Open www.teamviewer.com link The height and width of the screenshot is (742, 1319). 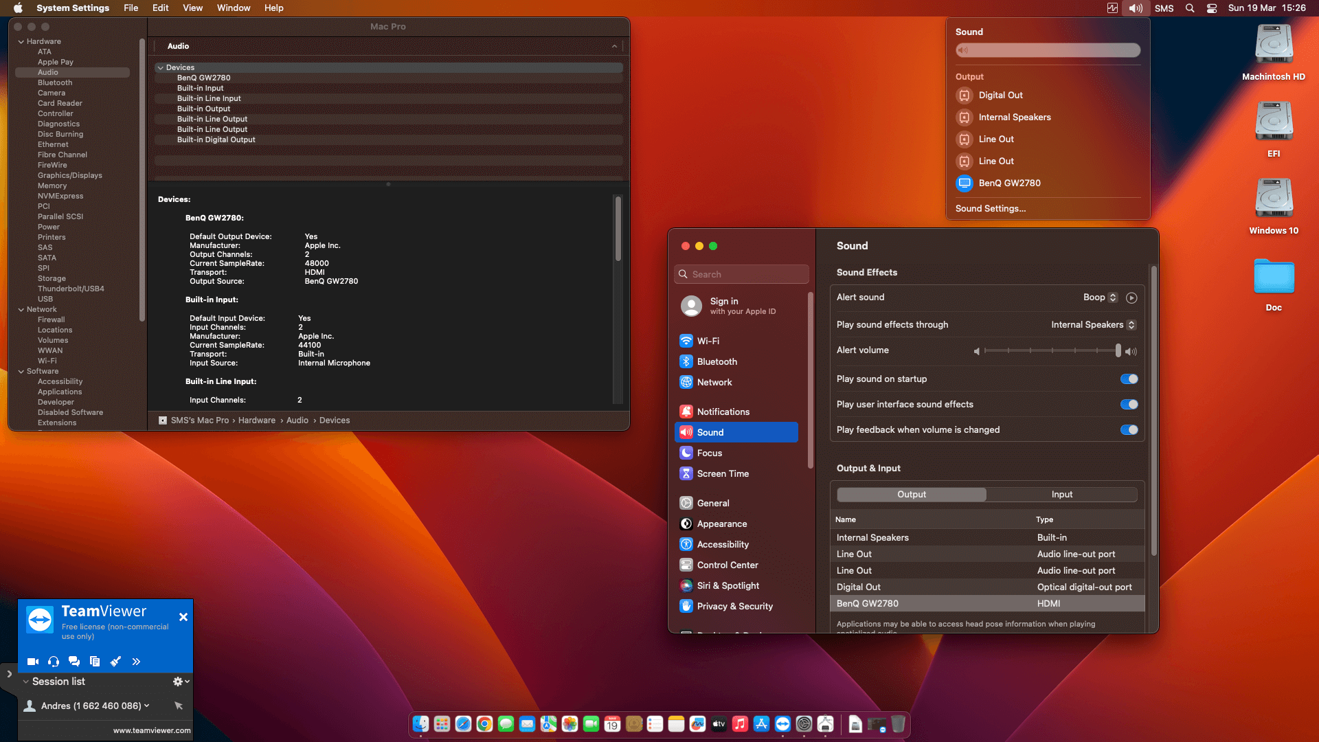[152, 730]
